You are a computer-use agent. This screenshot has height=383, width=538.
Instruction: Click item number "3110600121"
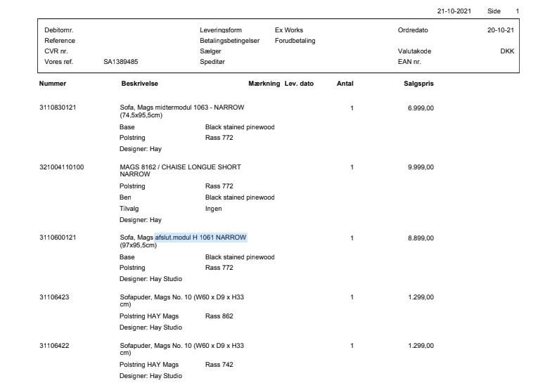[58, 238]
